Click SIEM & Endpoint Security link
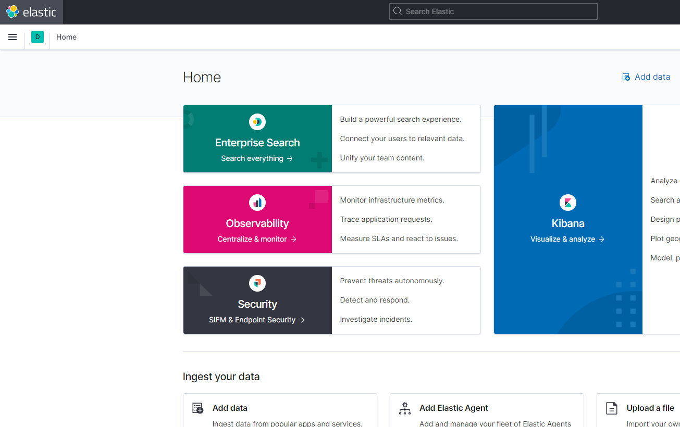This screenshot has width=680, height=427. [x=257, y=320]
